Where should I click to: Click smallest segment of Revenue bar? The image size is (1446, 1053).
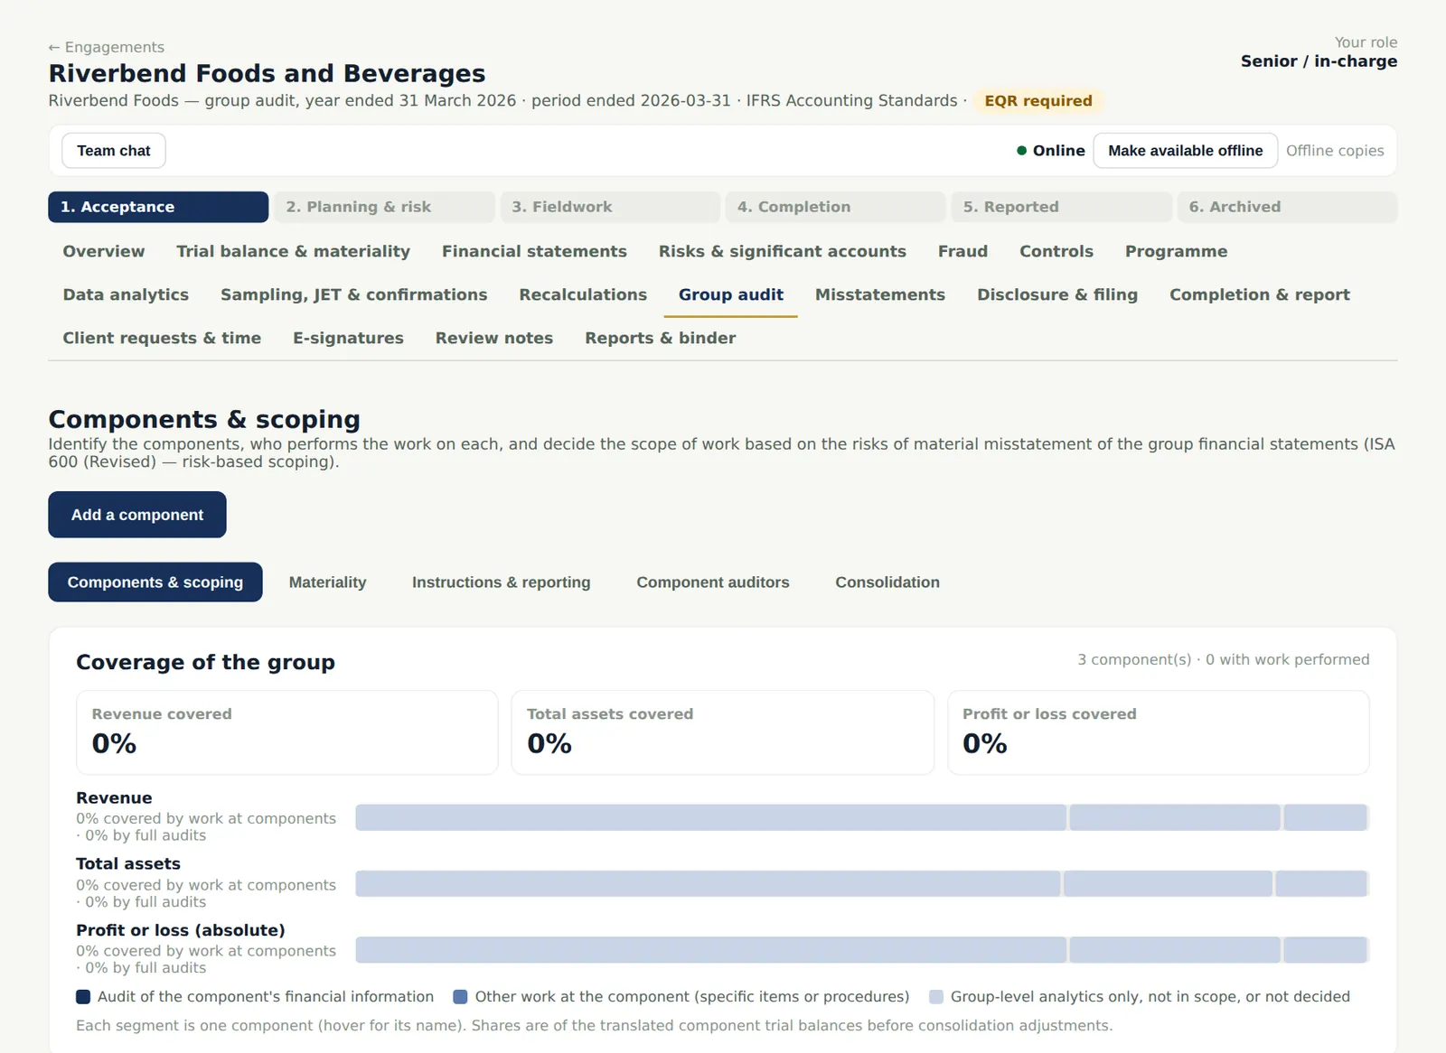1325,818
